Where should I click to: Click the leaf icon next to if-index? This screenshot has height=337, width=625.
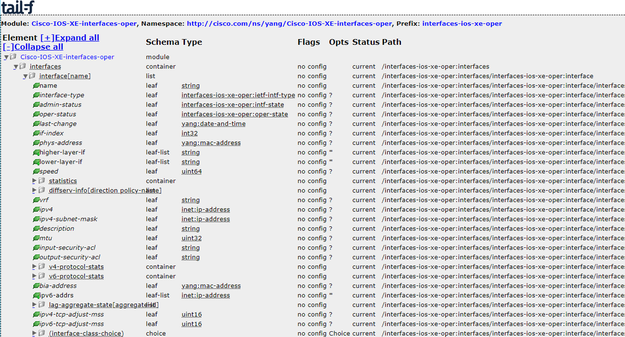(x=36, y=133)
